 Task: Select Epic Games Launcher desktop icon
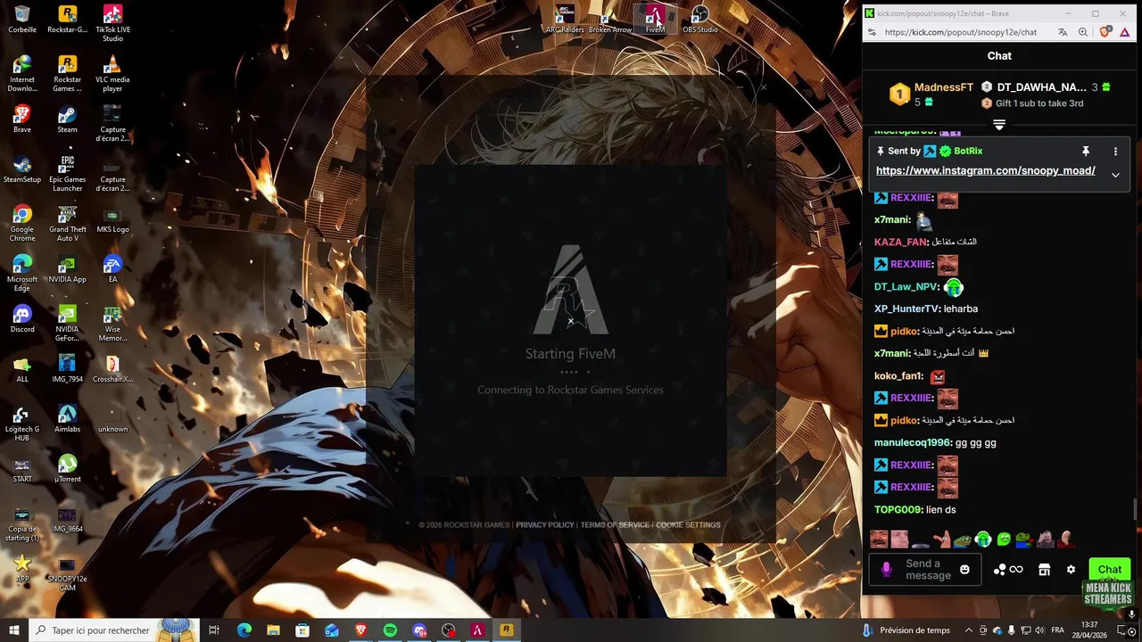[67, 173]
